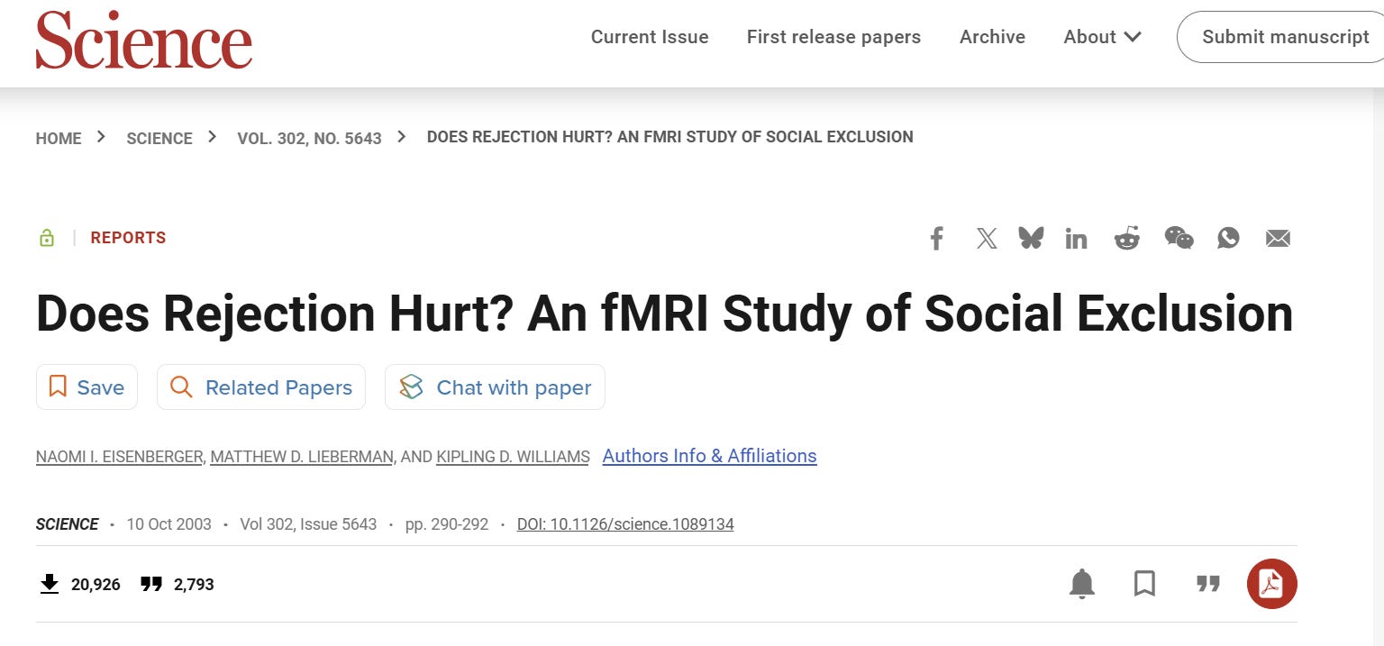This screenshot has width=1384, height=646.
Task: Open the Current Issue menu item
Action: click(x=650, y=37)
